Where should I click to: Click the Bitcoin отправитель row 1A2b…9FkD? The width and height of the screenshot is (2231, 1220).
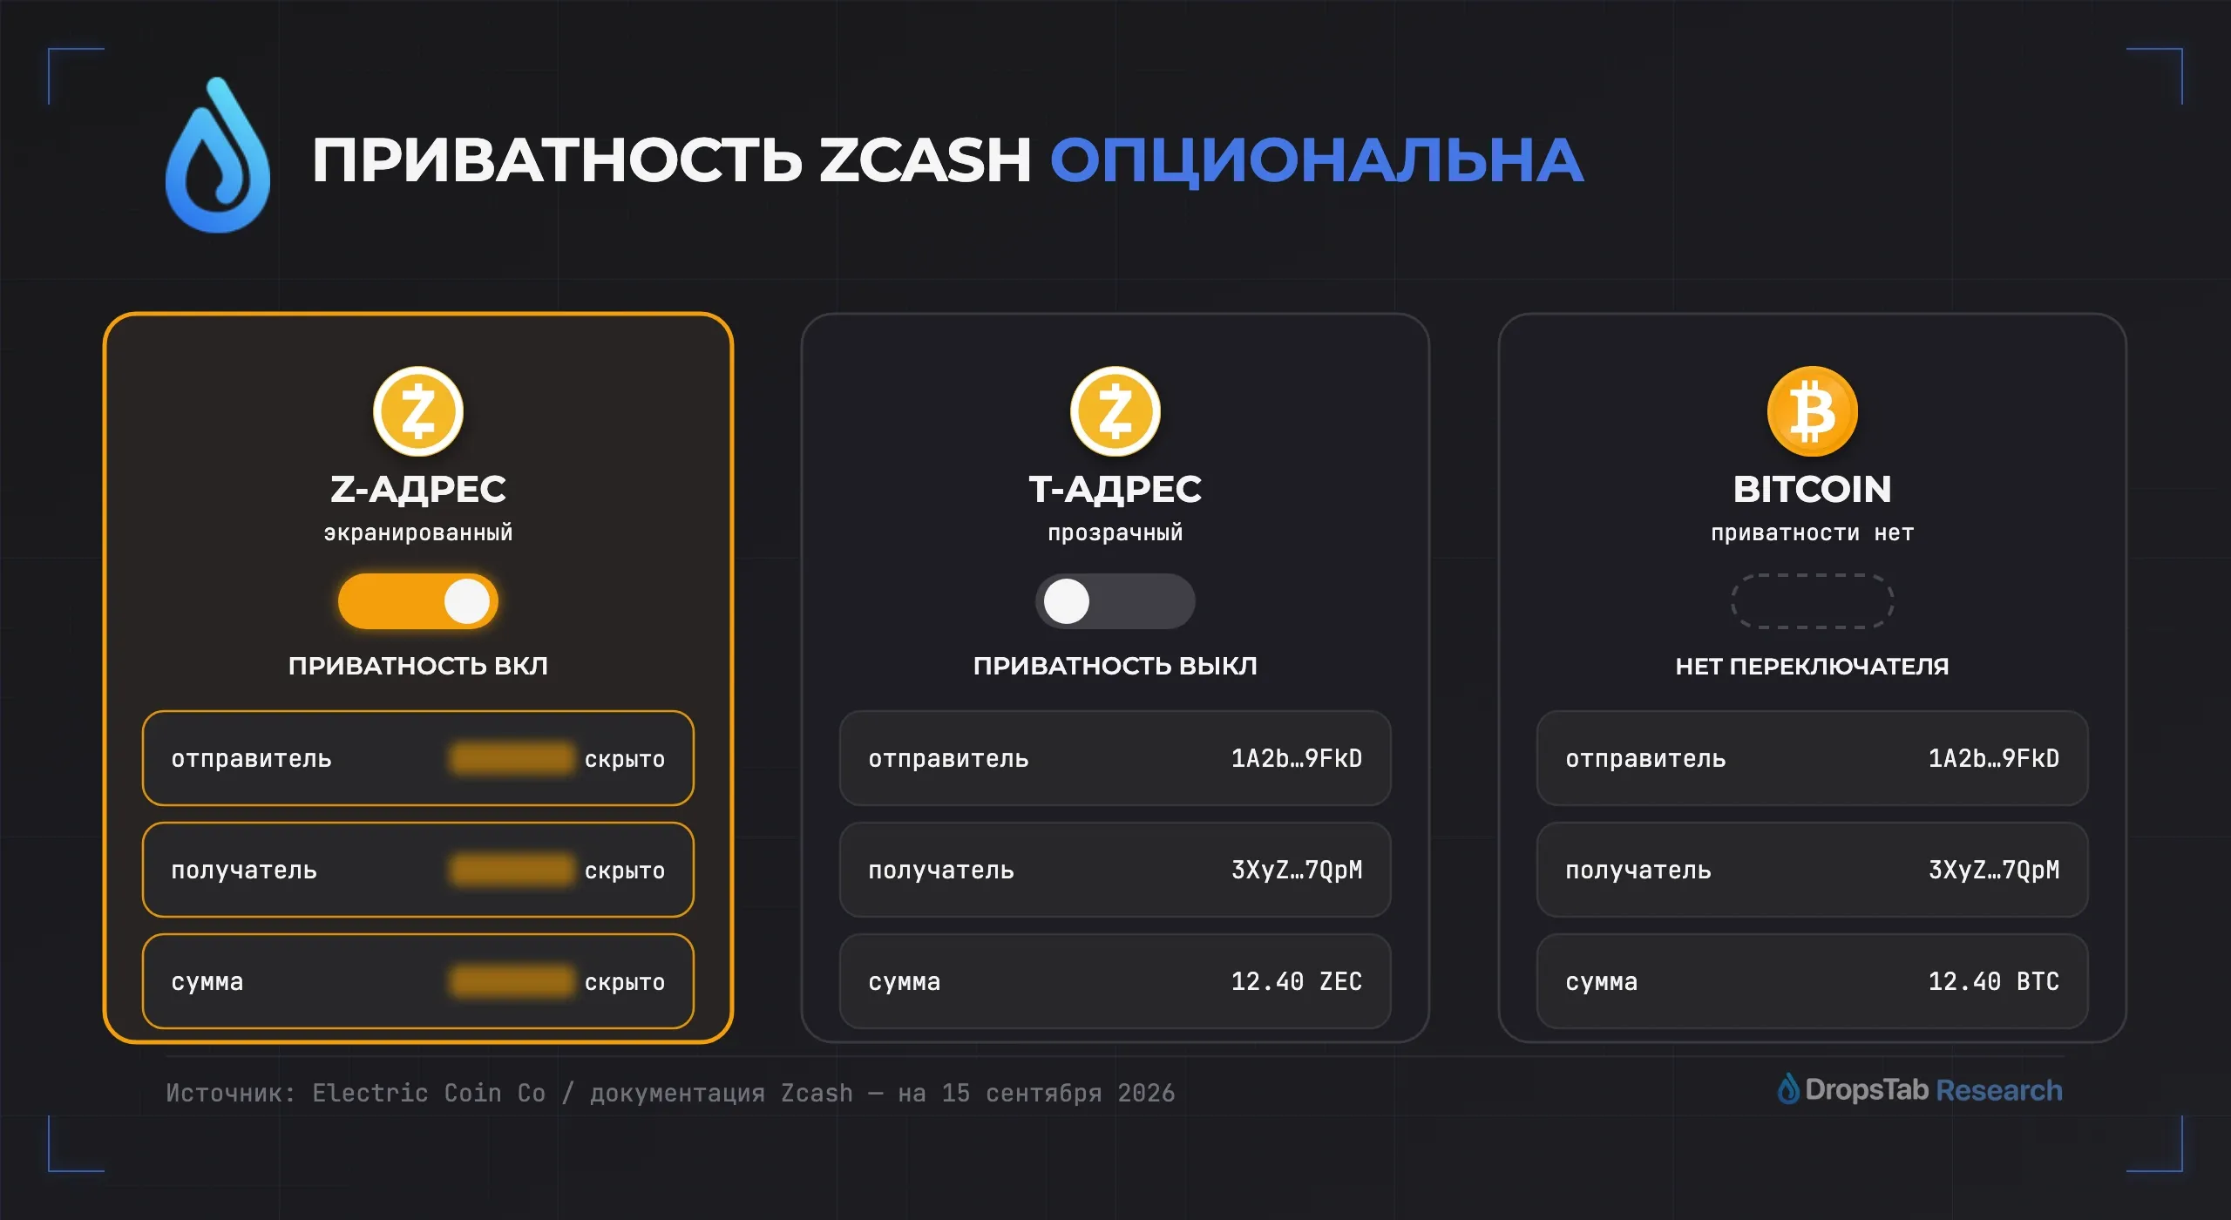[x=1813, y=758]
